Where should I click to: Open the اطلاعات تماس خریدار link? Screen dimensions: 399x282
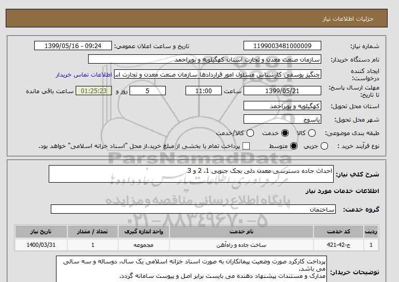84,75
